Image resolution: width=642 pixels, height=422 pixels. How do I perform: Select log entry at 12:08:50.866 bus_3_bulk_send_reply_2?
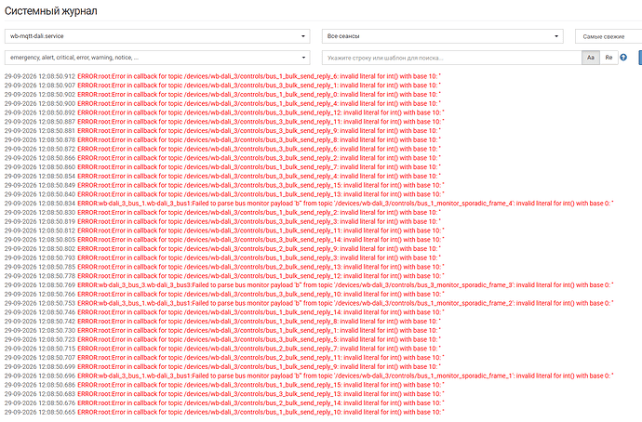[222, 158]
